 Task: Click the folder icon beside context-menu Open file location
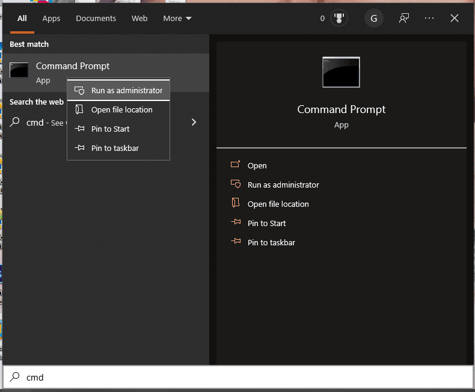79,109
